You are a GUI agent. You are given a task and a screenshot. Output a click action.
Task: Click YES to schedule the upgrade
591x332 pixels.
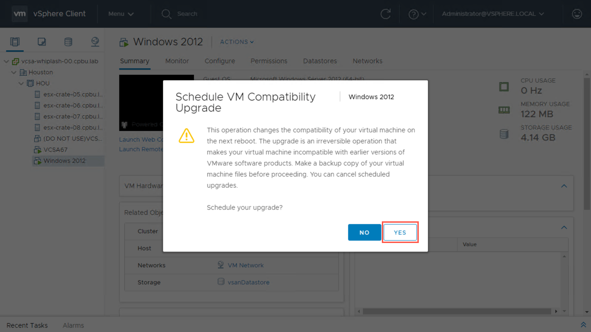coord(400,232)
